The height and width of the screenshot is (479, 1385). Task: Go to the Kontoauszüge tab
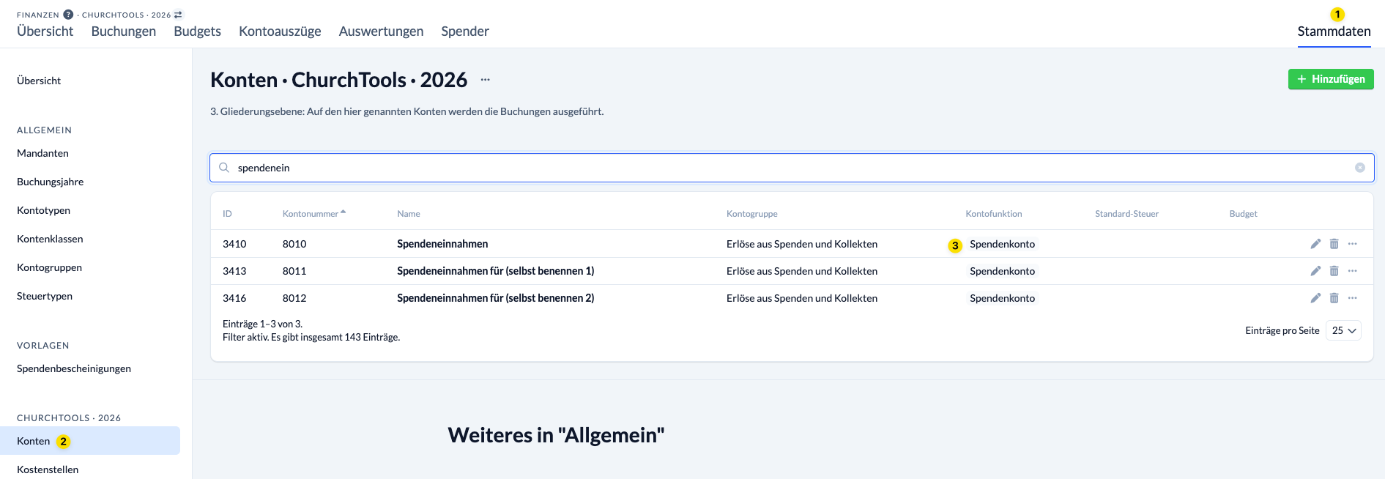(x=280, y=31)
